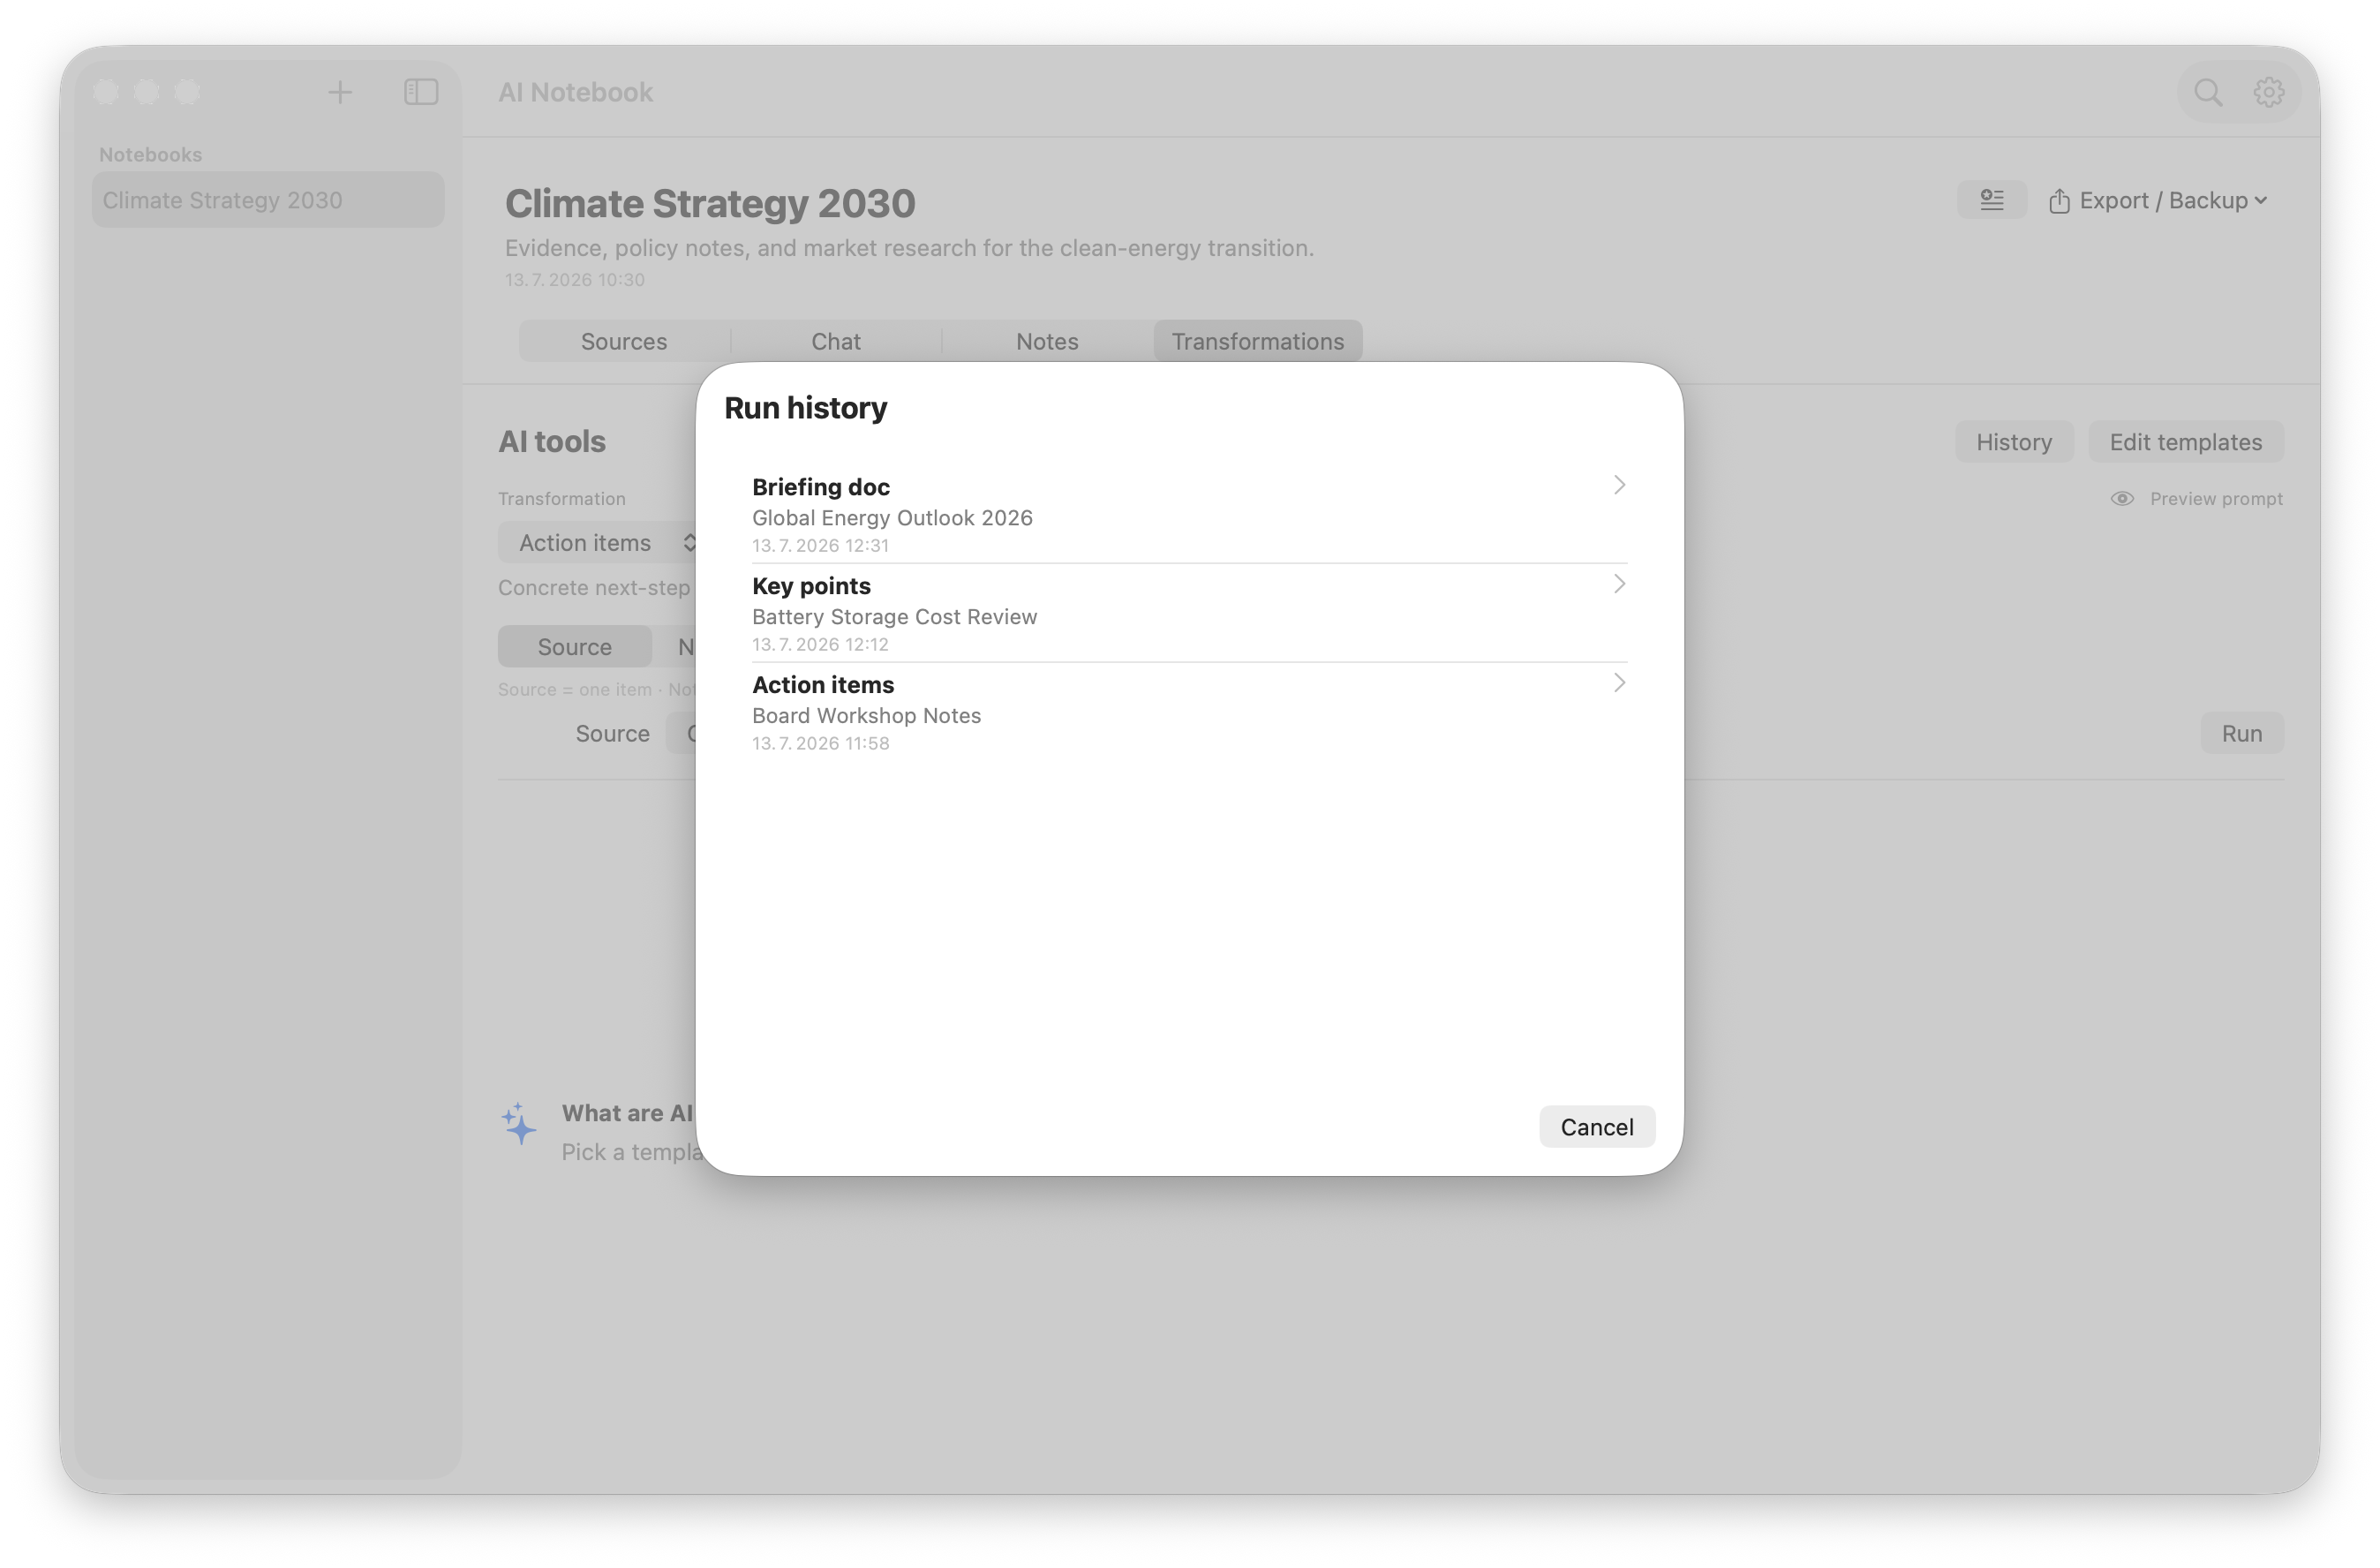Expand chevron on Key points row

coord(1619,584)
